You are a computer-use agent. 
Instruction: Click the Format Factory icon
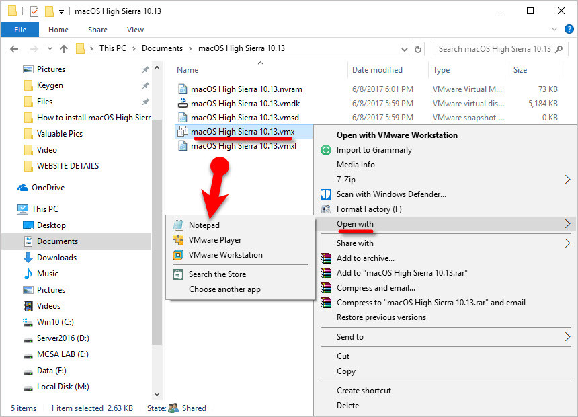[326, 209]
